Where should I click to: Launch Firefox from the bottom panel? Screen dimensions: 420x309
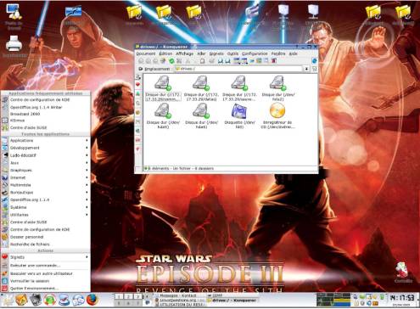click(92, 300)
